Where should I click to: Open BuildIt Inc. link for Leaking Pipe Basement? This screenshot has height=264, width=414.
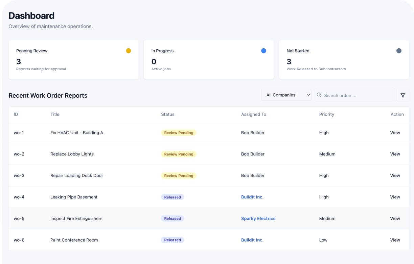(x=252, y=197)
